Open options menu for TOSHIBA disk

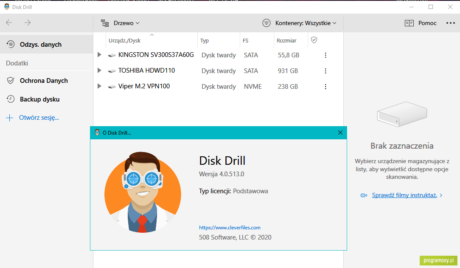coord(325,71)
